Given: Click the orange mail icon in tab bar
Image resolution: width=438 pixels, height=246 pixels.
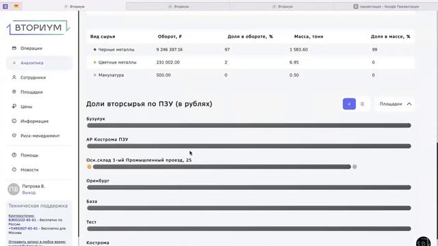Looking at the screenshot, I should (16, 6).
